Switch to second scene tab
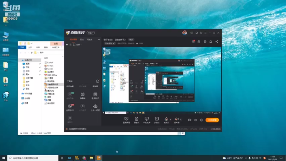286x161 pixels. [82, 39]
